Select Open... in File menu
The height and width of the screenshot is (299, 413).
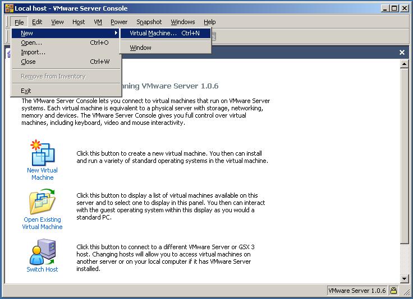[66, 43]
